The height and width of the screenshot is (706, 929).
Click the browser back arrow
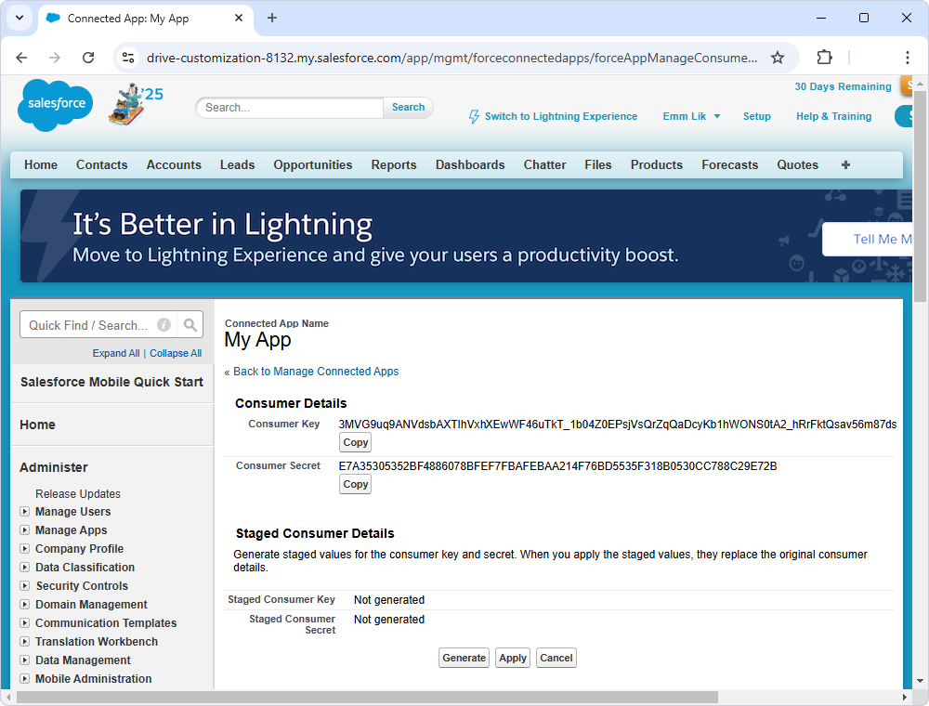[21, 57]
